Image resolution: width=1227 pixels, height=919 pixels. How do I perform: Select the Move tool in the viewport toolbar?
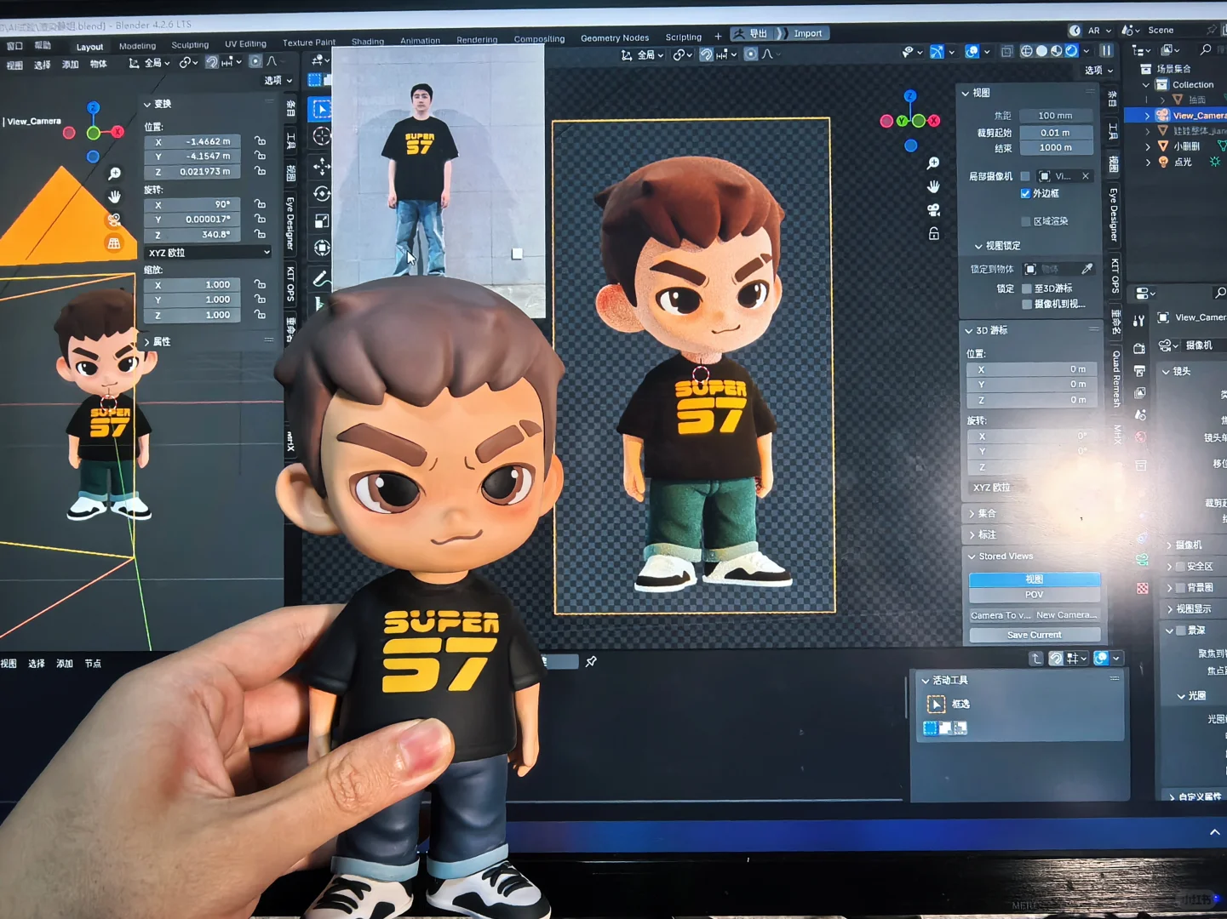[321, 166]
